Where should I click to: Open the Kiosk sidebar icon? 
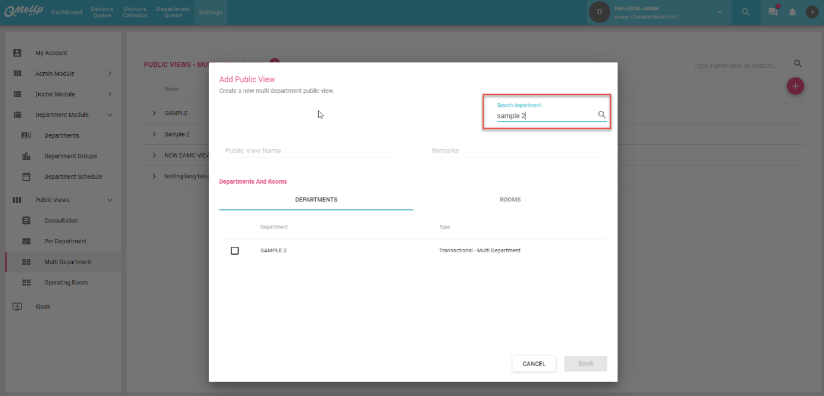(x=17, y=307)
